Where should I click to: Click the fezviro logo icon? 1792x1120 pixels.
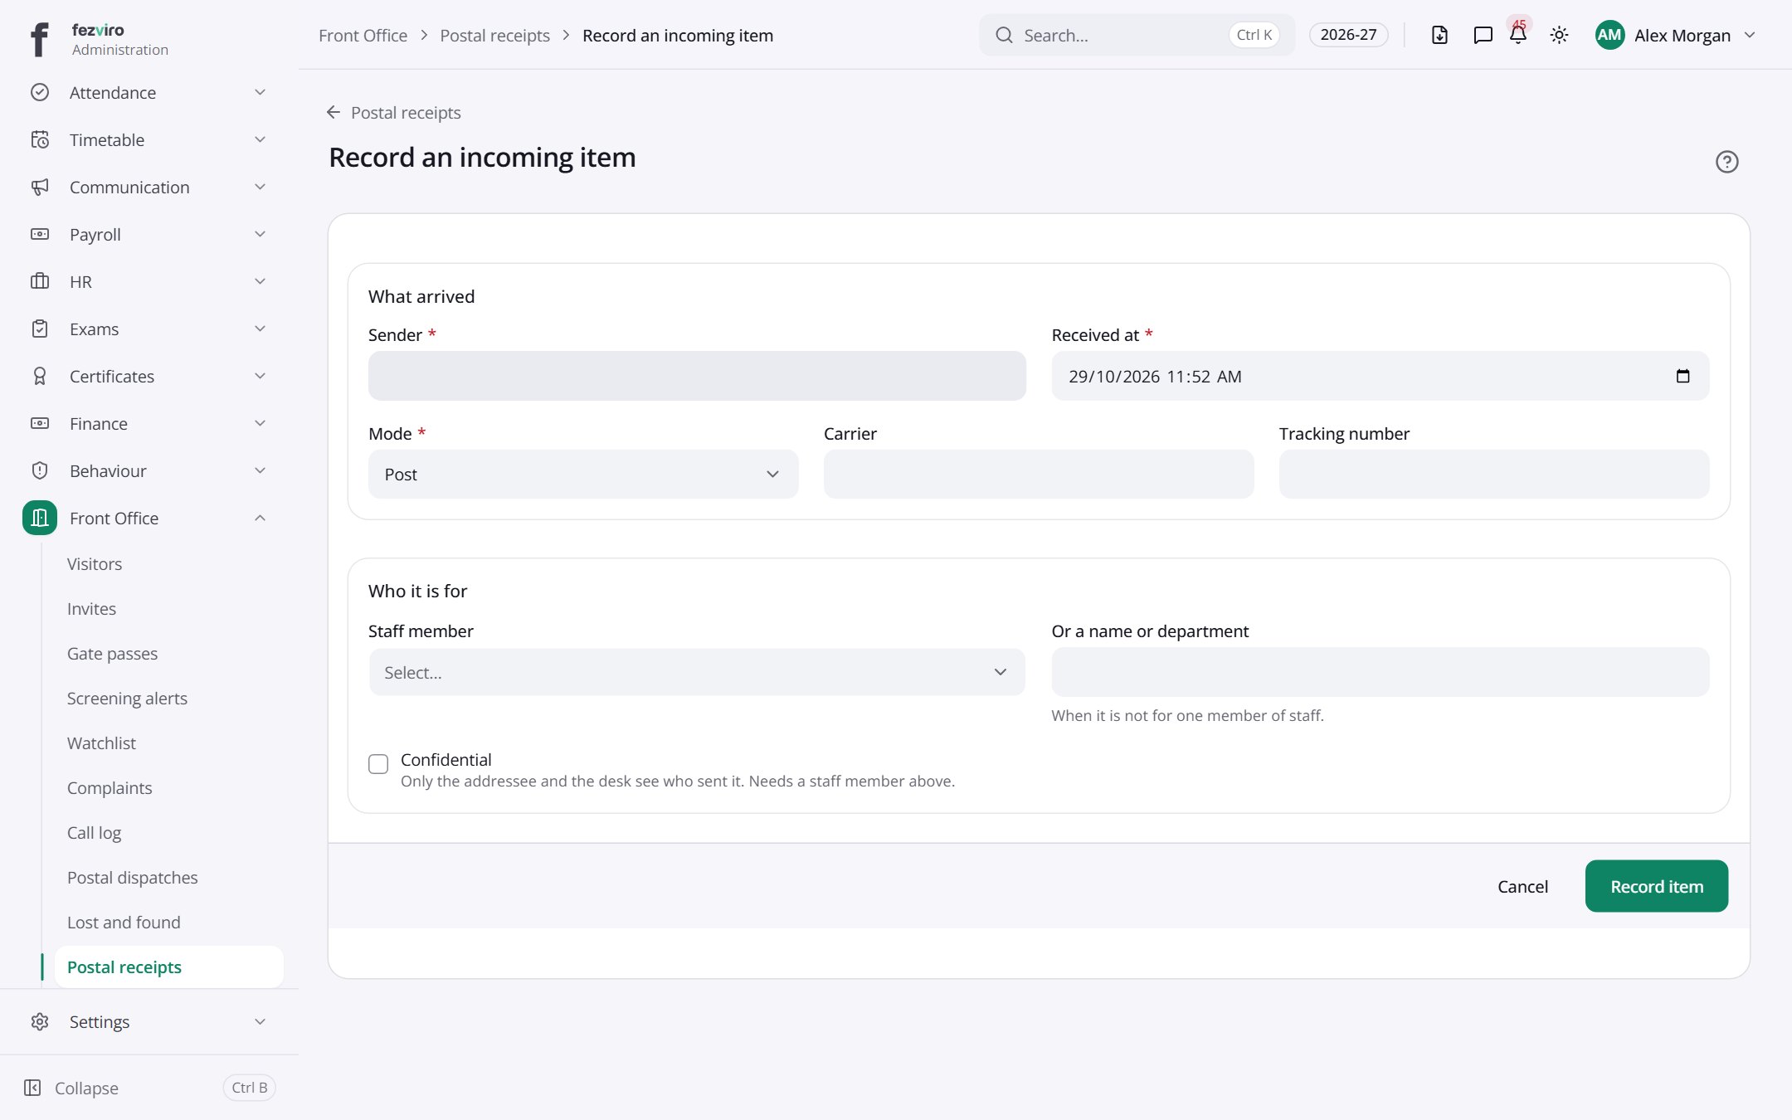(39, 39)
